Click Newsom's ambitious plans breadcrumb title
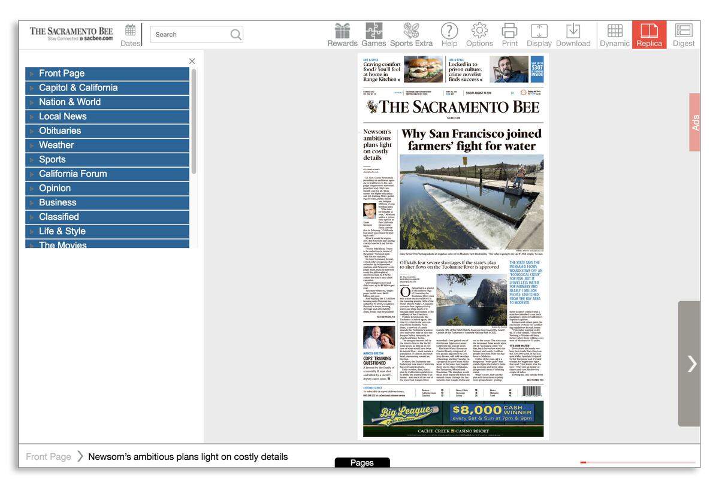Image resolution: width=719 pixels, height=488 pixels. pos(188,457)
